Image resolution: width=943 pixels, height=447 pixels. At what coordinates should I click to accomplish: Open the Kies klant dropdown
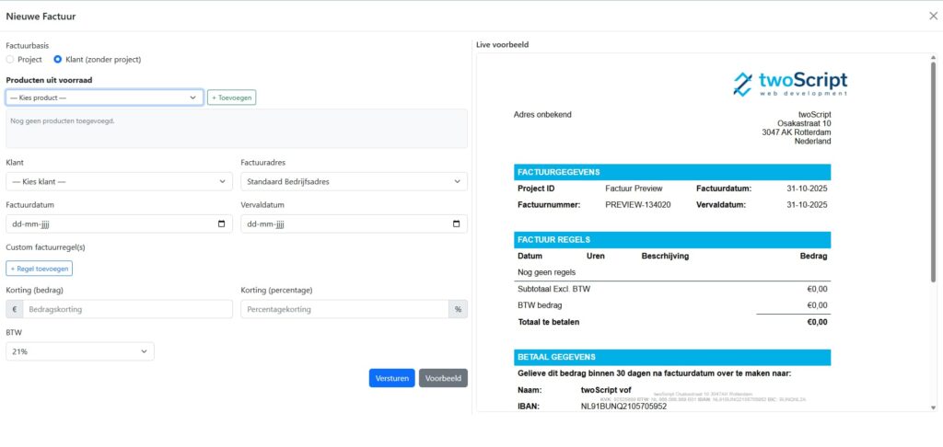click(x=119, y=181)
